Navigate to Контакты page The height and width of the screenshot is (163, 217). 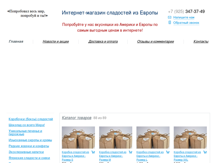click(x=201, y=41)
